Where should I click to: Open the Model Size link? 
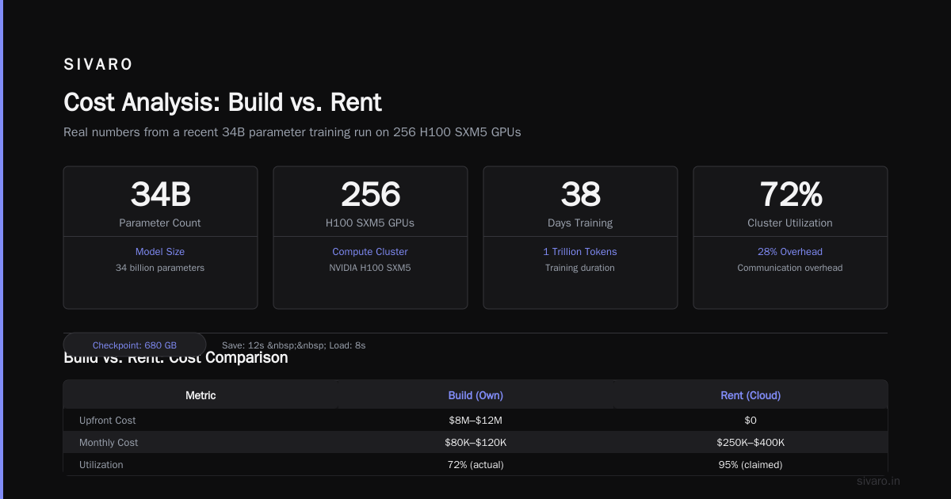(160, 252)
